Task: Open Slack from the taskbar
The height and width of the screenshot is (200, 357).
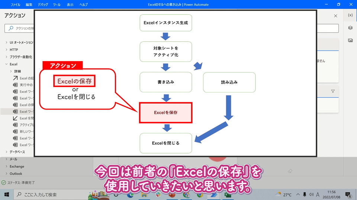Action: [158, 195]
